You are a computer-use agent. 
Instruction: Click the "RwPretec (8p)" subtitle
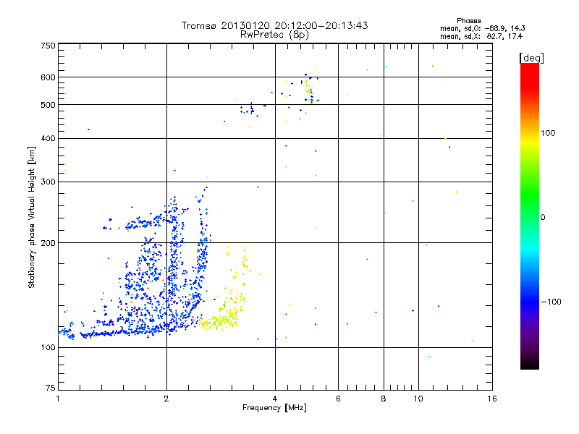[x=274, y=35]
